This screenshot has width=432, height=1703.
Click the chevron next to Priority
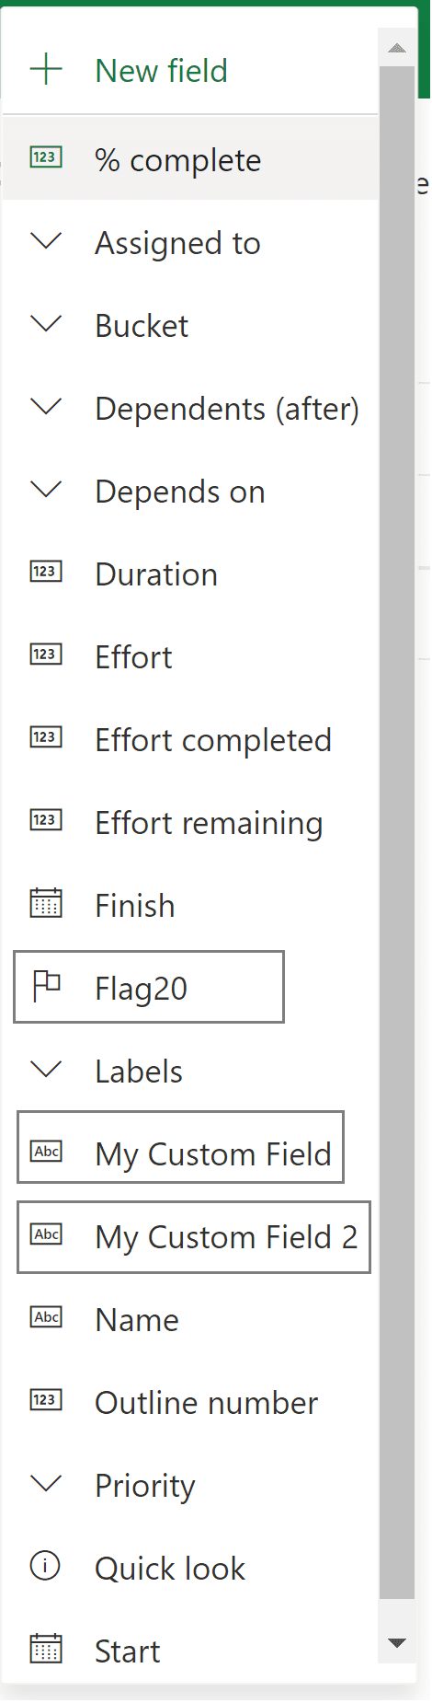point(46,1484)
